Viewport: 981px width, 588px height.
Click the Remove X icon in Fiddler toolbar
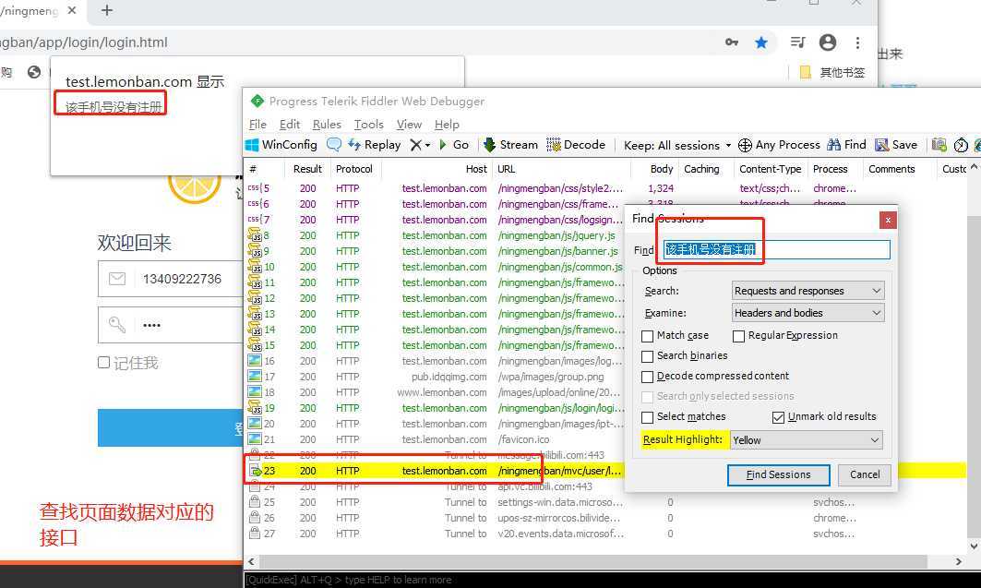416,145
